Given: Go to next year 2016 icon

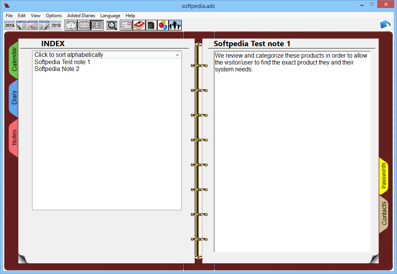Looking at the screenshot, I should pyautogui.click(x=56, y=25).
